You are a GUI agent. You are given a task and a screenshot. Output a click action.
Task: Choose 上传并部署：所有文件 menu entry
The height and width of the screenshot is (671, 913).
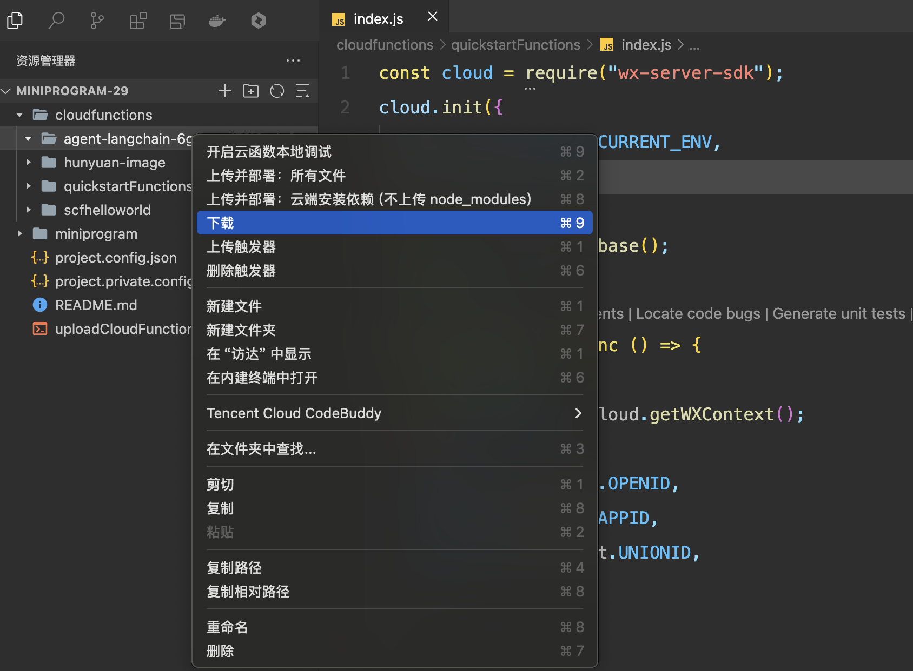(394, 176)
